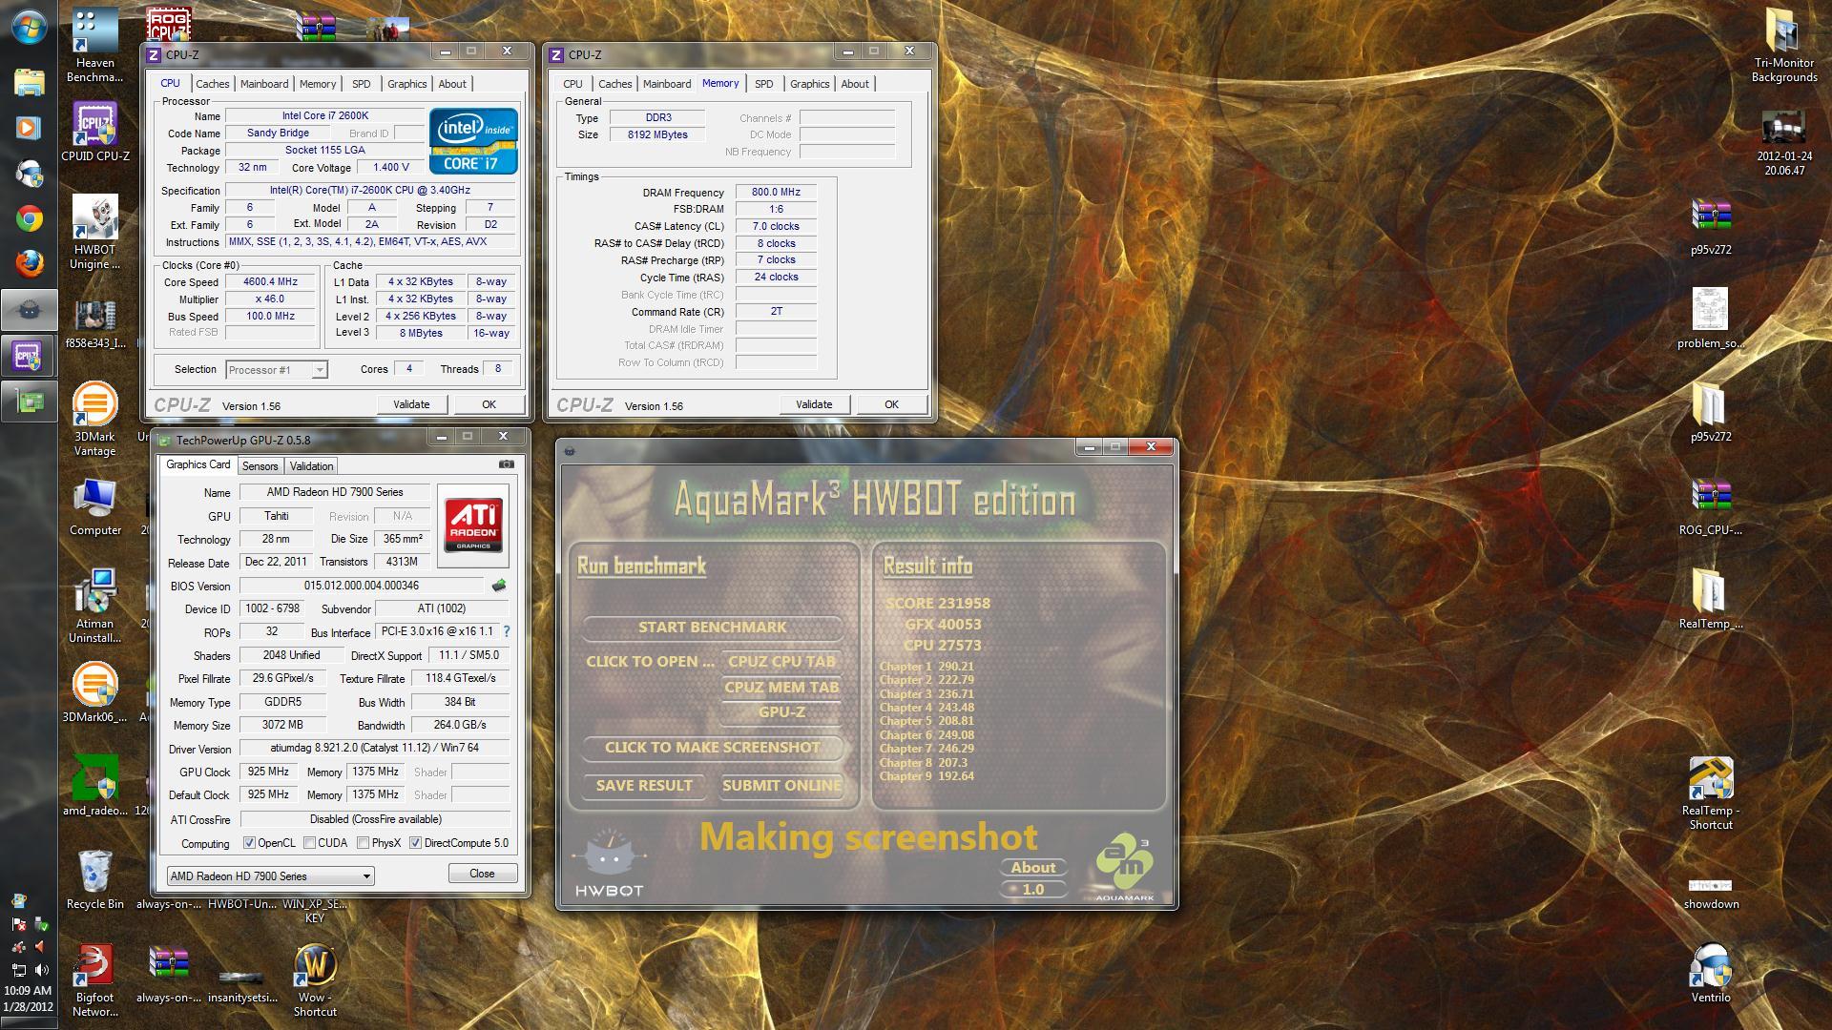The height and width of the screenshot is (1030, 1832).
Task: Toggle the OpenCL checkbox in GPU-Z
Action: (249, 843)
